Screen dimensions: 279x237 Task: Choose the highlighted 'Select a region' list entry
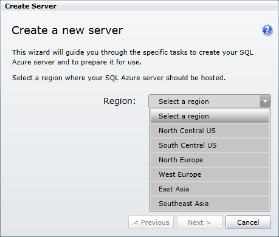click(x=210, y=116)
